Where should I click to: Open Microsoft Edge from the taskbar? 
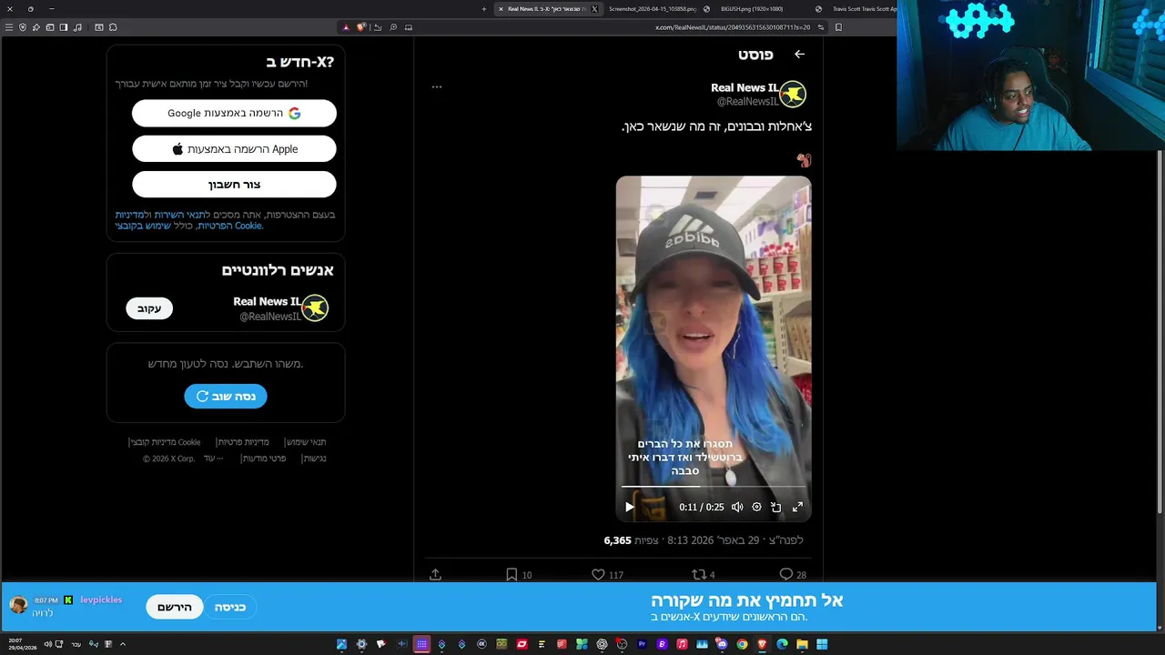(782, 644)
